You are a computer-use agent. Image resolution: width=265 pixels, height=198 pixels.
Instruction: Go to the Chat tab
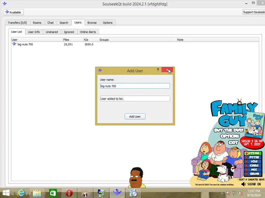pos(50,23)
